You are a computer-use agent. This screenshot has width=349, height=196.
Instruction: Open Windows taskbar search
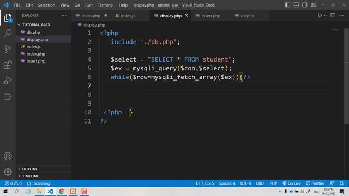(x=16, y=191)
